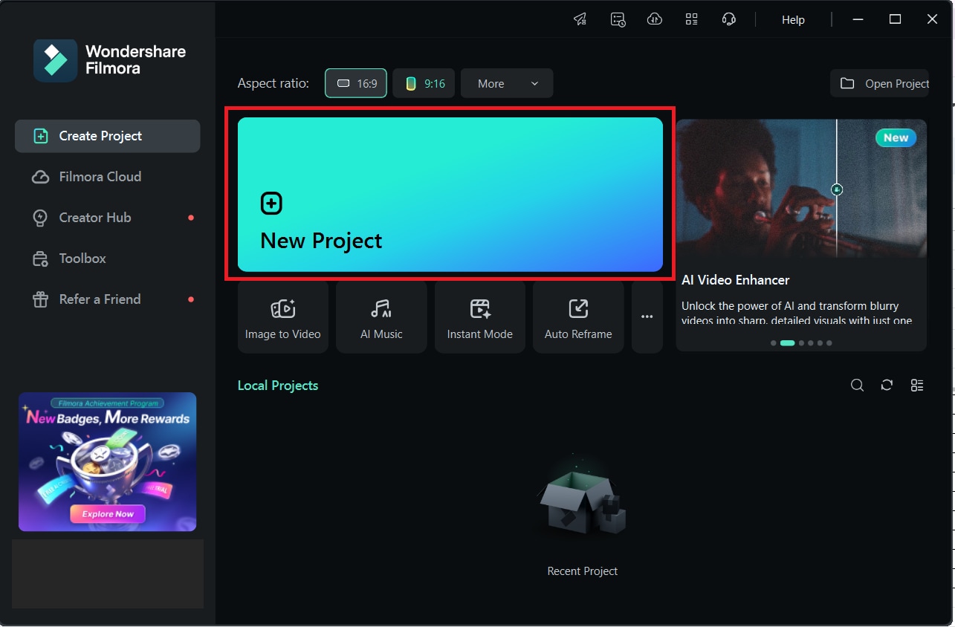Select the Local Projects heading tab
The image size is (955, 627).
[x=278, y=386]
